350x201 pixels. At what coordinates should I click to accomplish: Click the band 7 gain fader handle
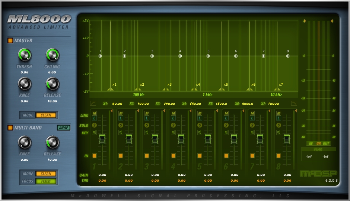pos(260,139)
